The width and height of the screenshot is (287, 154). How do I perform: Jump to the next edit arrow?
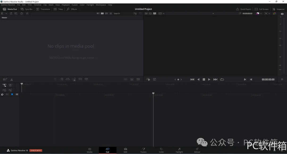click(x=181, y=80)
